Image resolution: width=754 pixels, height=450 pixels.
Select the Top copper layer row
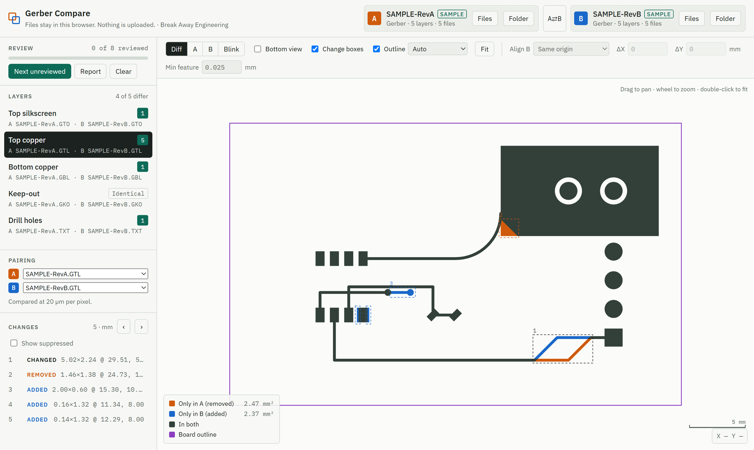click(x=78, y=145)
